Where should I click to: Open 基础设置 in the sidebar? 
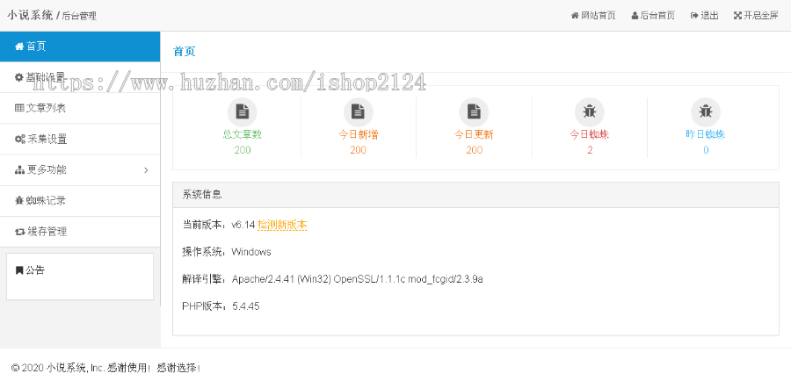click(80, 77)
